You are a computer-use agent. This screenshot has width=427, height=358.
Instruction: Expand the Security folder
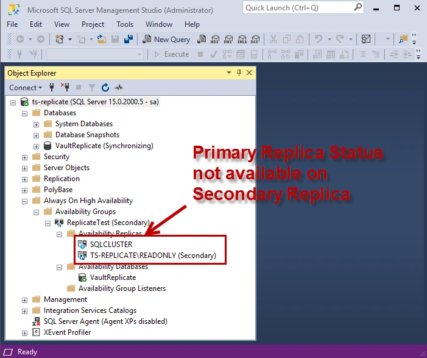click(24, 157)
